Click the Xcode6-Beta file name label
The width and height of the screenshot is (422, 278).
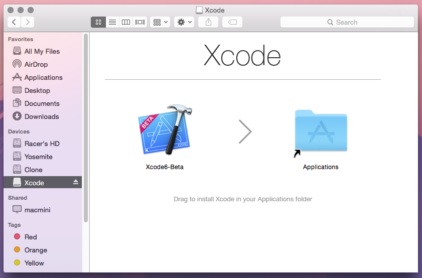point(165,167)
